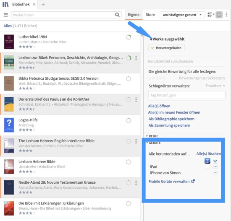This screenshot has height=221, width=231.
Task: Switch to the Eigene tab
Action: (134, 15)
